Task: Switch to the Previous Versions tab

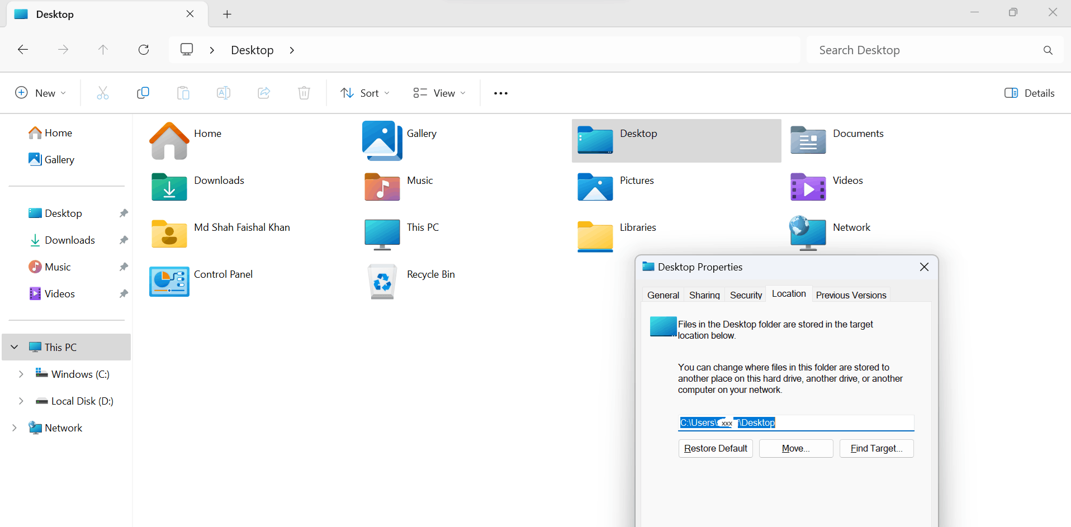Action: pyautogui.click(x=851, y=295)
